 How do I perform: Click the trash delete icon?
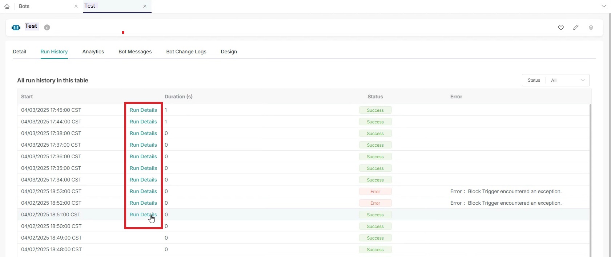[591, 28]
